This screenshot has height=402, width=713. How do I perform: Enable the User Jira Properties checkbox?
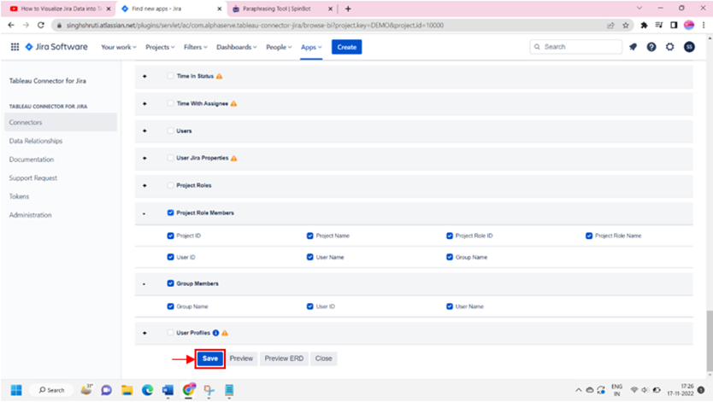coord(170,158)
